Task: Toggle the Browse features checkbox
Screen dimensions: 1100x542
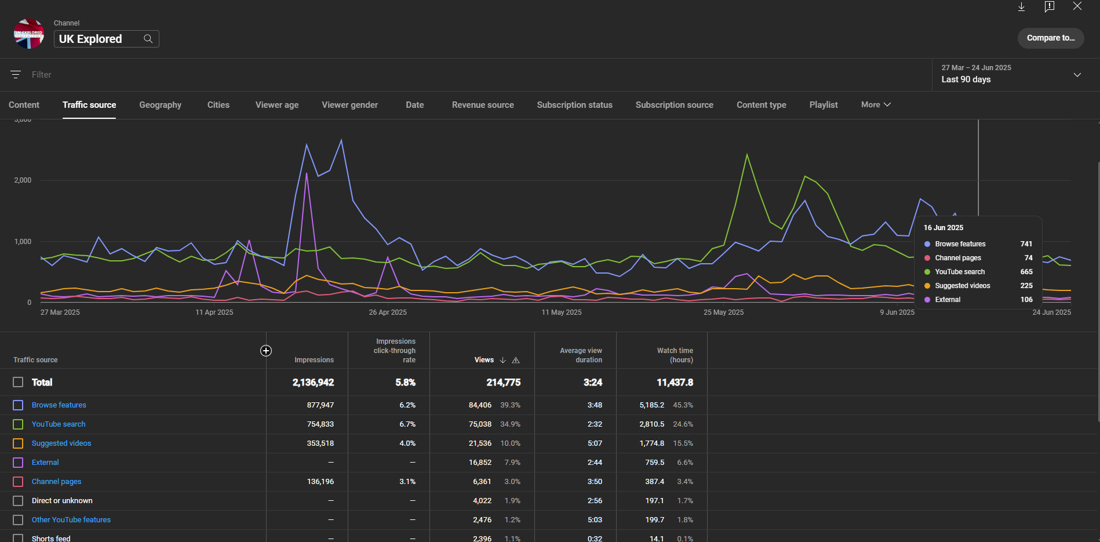Action: pos(18,405)
